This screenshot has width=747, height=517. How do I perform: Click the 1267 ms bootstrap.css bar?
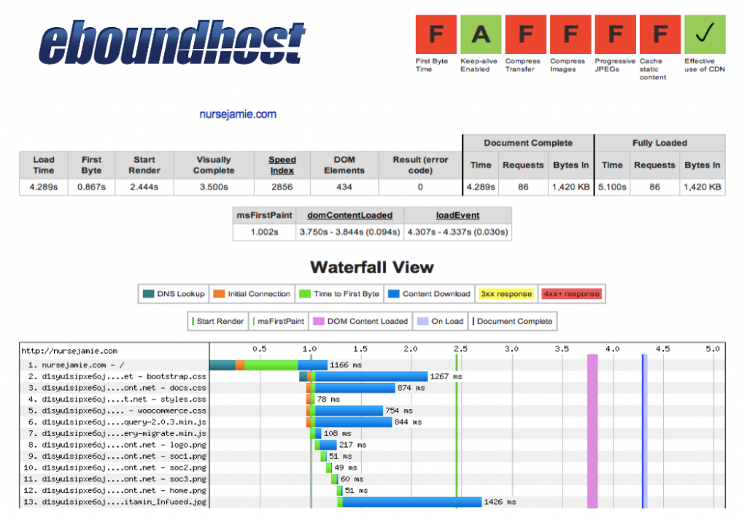click(363, 376)
